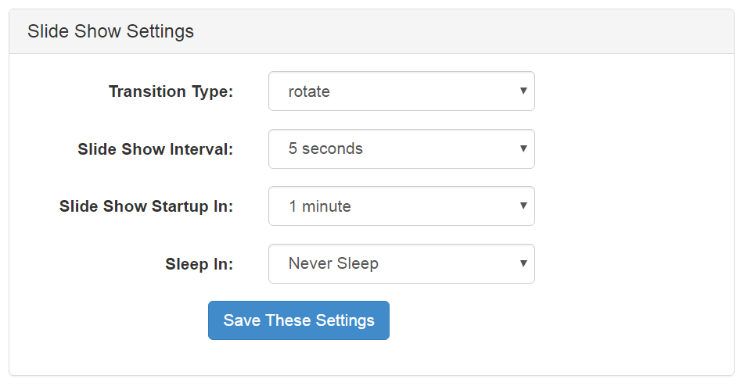Click the "rotate" selected value text

pyautogui.click(x=309, y=91)
